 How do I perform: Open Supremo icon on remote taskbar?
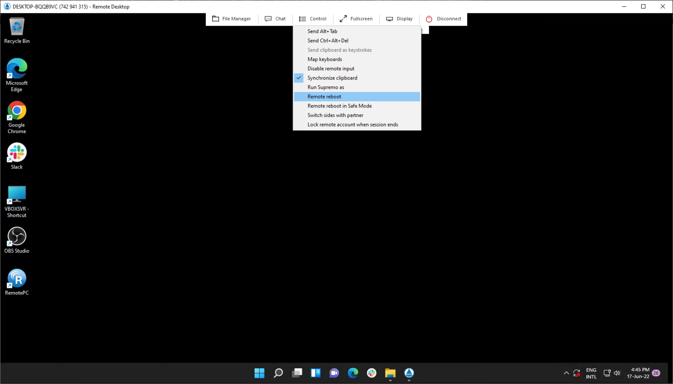[x=409, y=373]
